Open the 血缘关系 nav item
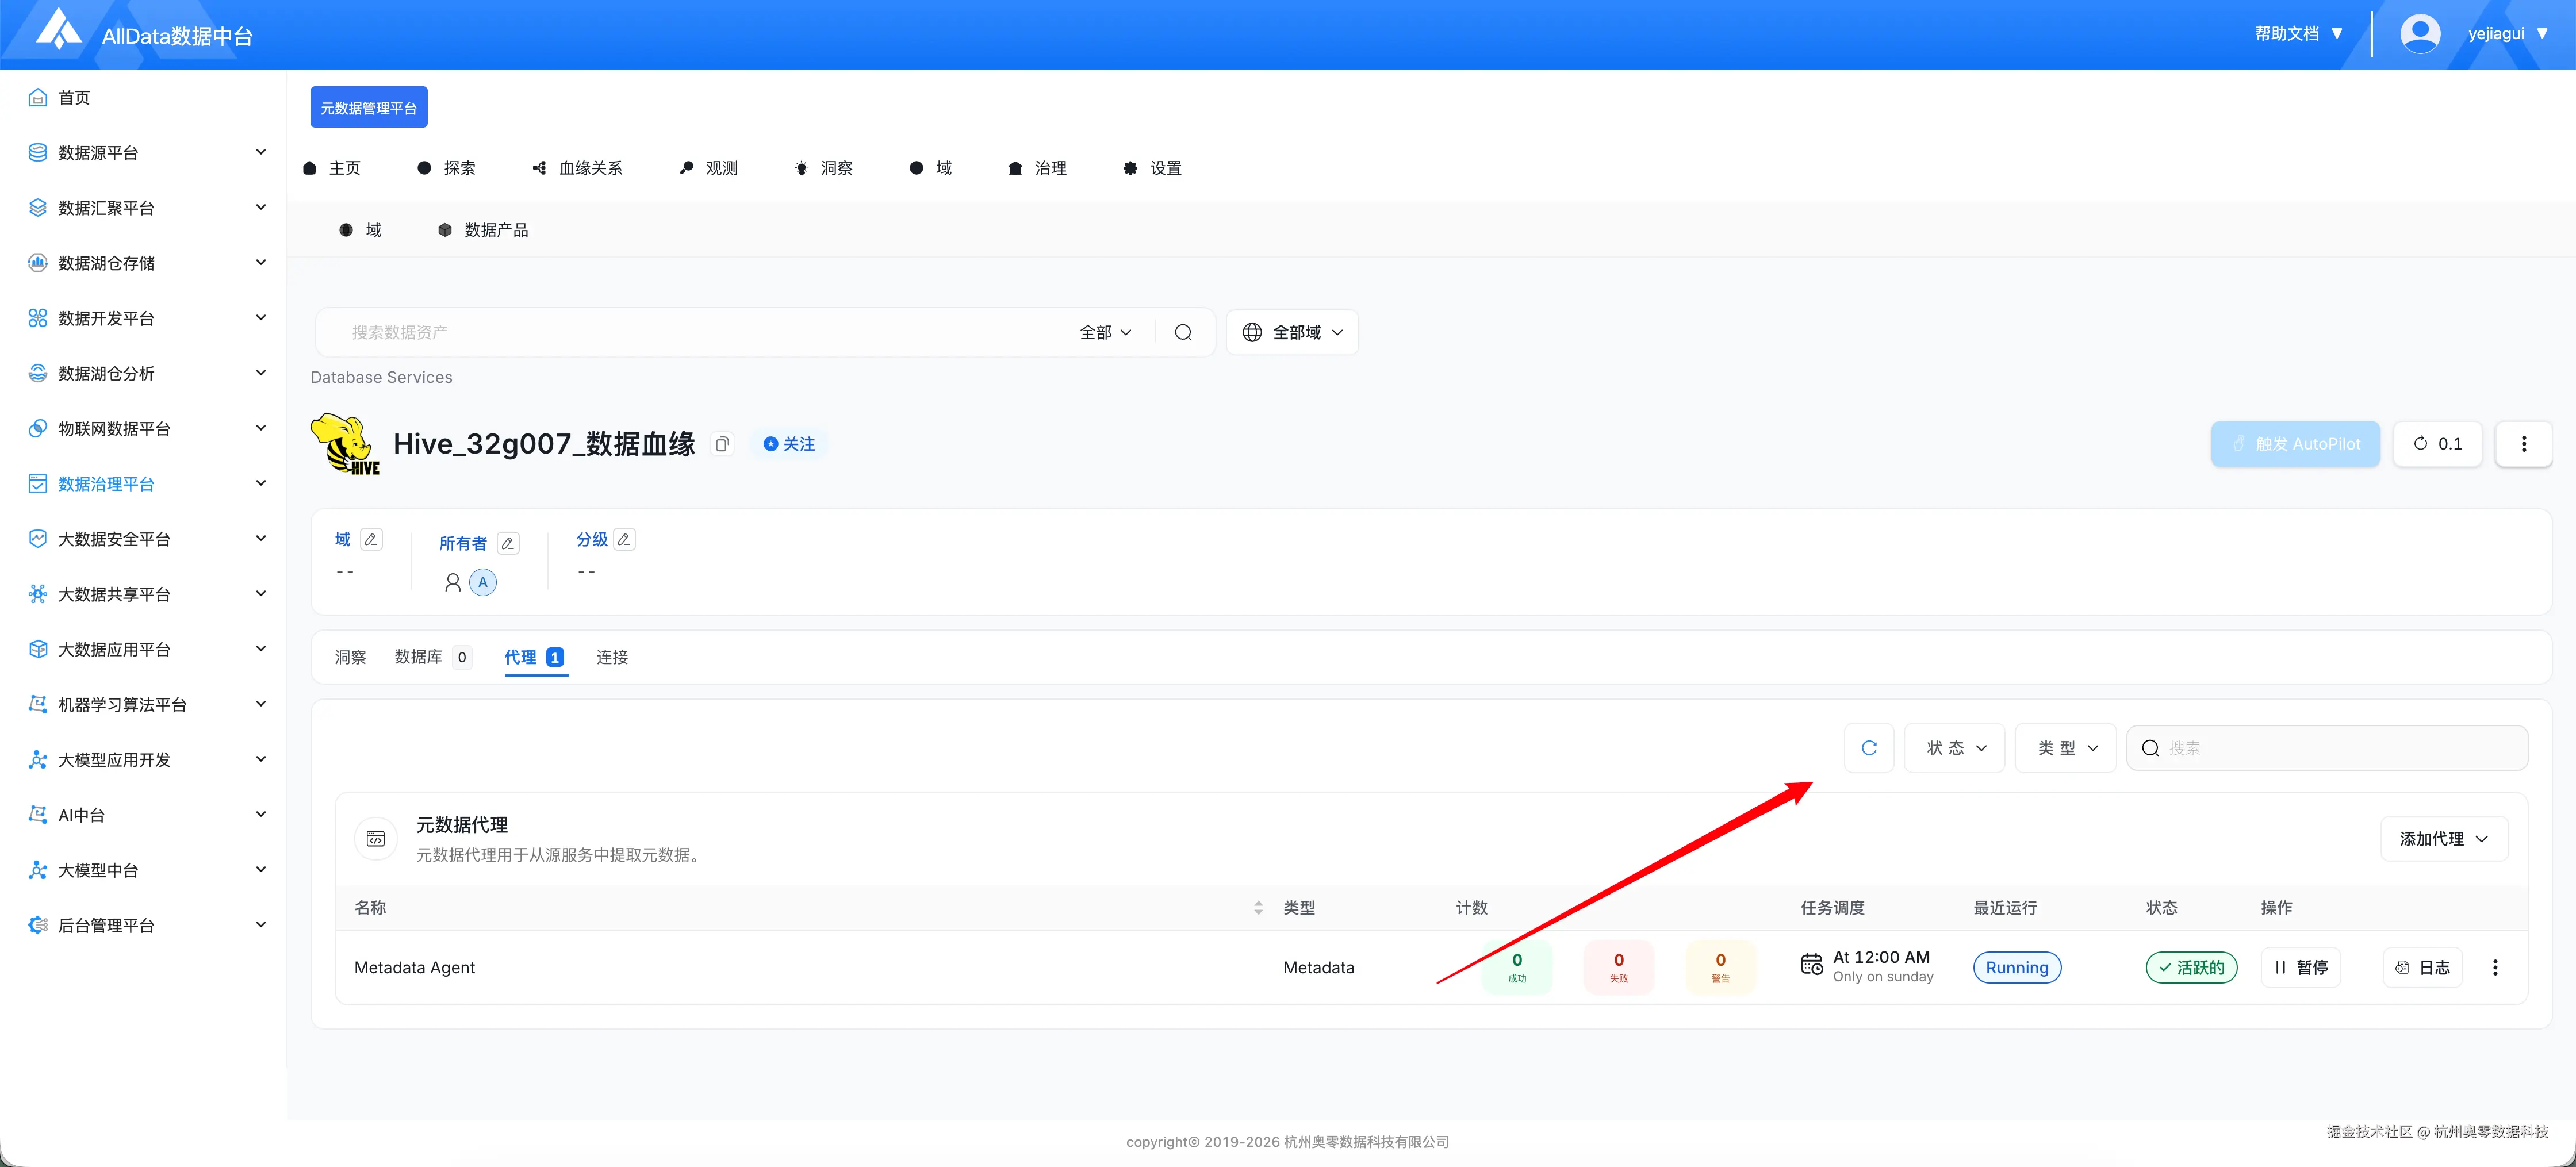The image size is (2576, 1167). 577,168
